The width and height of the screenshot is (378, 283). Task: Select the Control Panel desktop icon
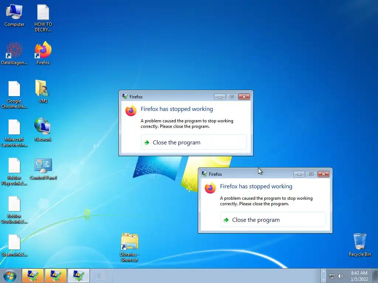coord(43,169)
